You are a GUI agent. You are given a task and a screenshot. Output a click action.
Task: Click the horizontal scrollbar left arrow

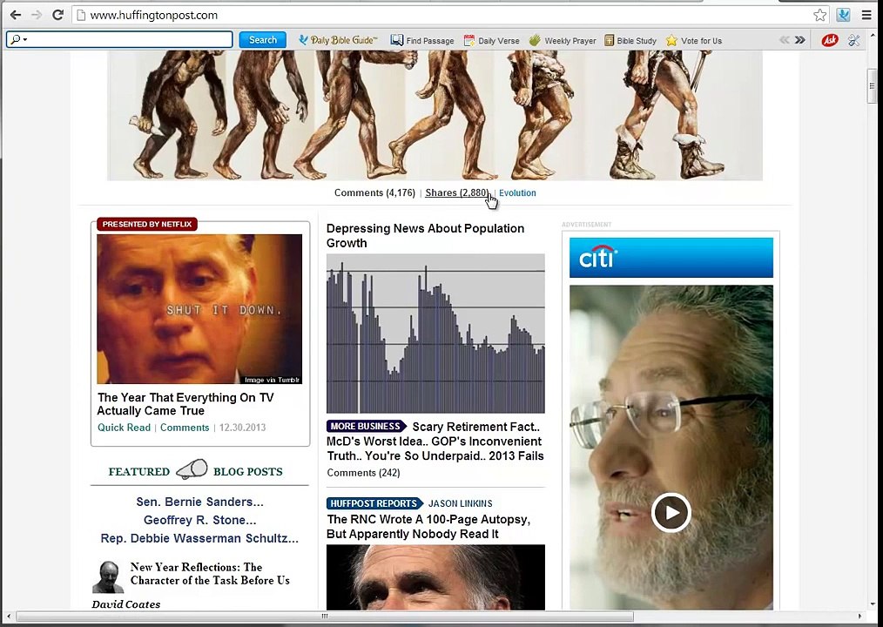8,616
